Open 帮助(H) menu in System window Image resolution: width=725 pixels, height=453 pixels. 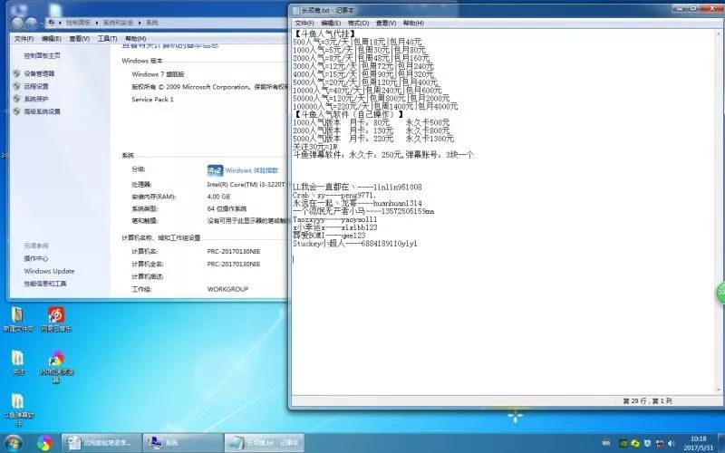pyautogui.click(x=135, y=39)
